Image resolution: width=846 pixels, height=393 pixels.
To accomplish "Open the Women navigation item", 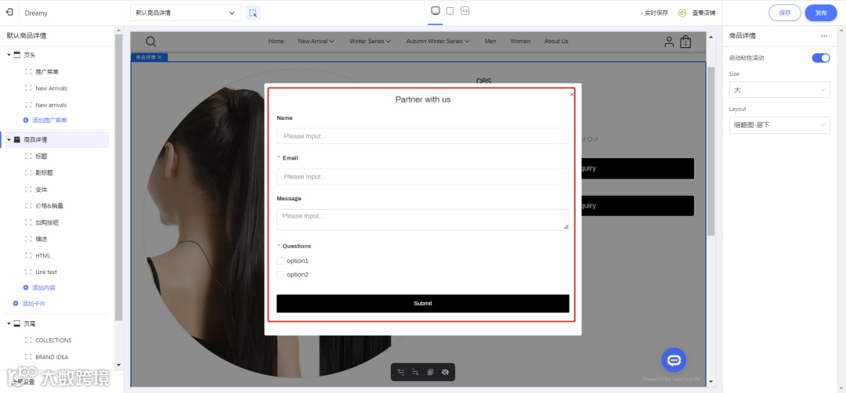I will 520,41.
